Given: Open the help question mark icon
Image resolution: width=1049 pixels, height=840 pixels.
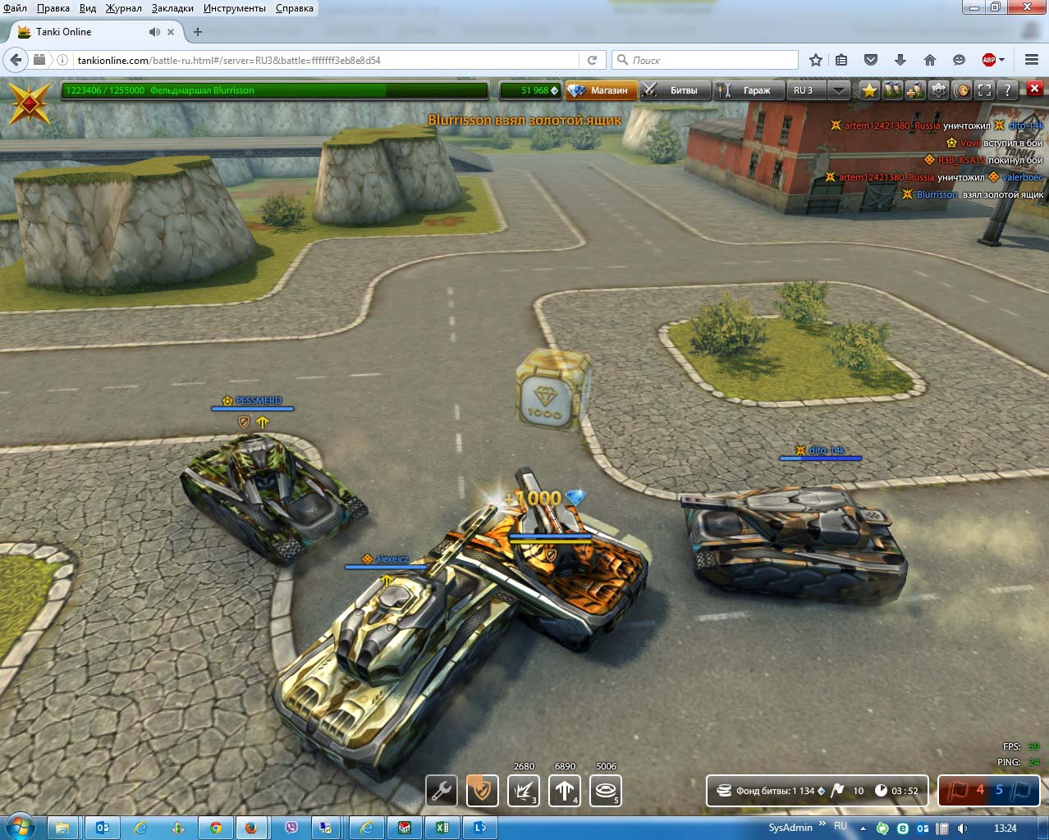Looking at the screenshot, I should [1008, 90].
